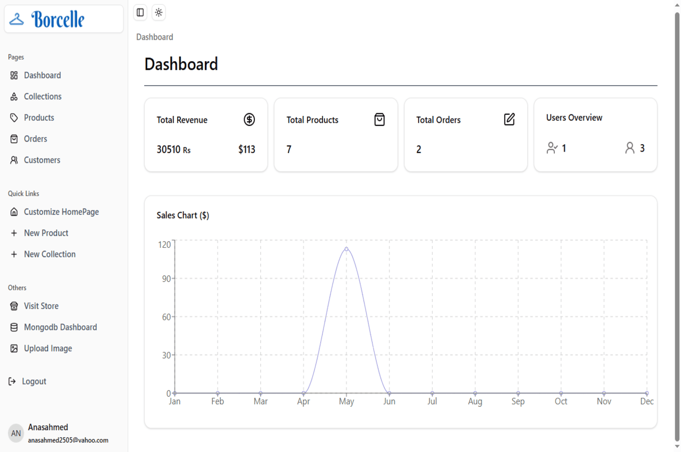681x452 pixels.
Task: Expand the Users Overview card
Action: click(595, 135)
